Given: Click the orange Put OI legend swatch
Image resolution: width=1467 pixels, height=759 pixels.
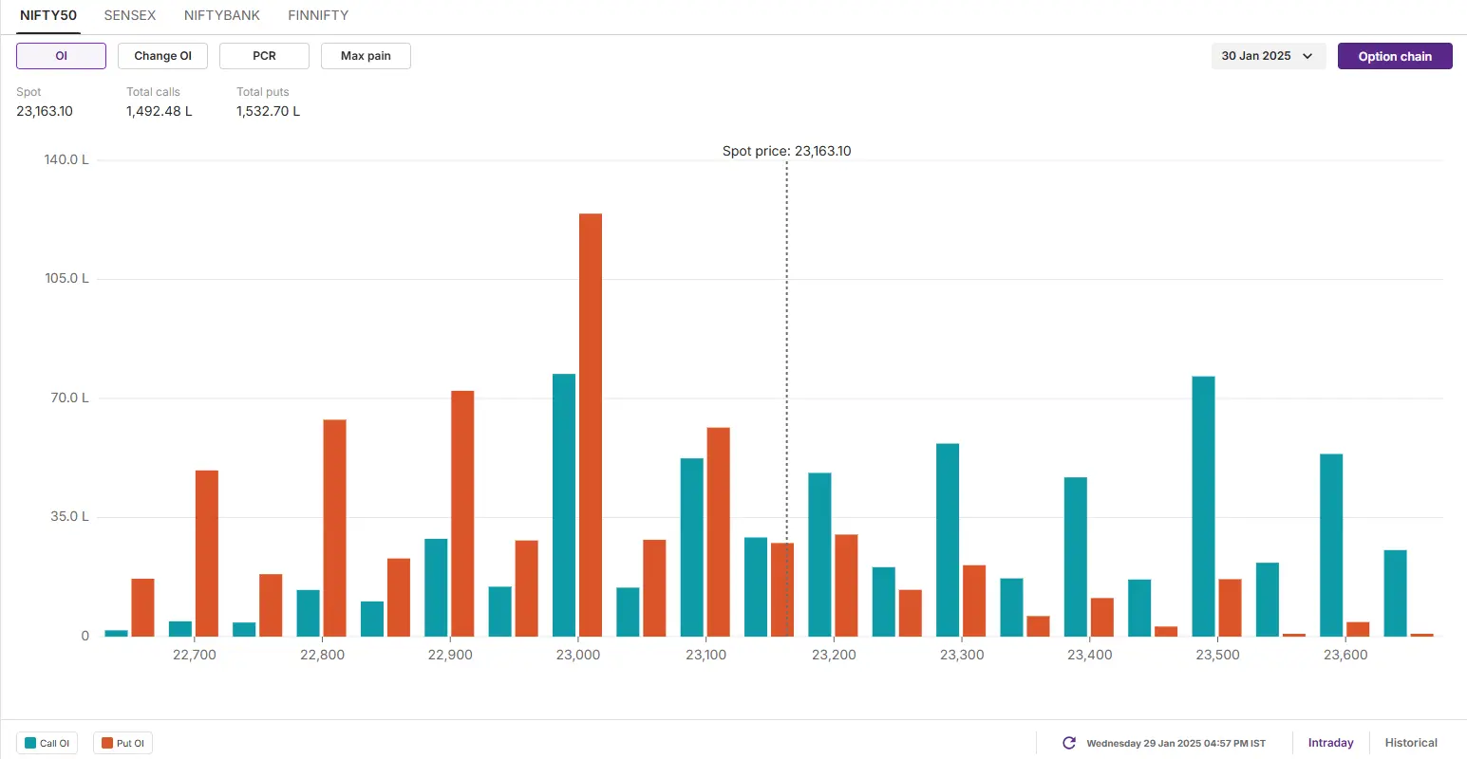Looking at the screenshot, I should [x=107, y=743].
